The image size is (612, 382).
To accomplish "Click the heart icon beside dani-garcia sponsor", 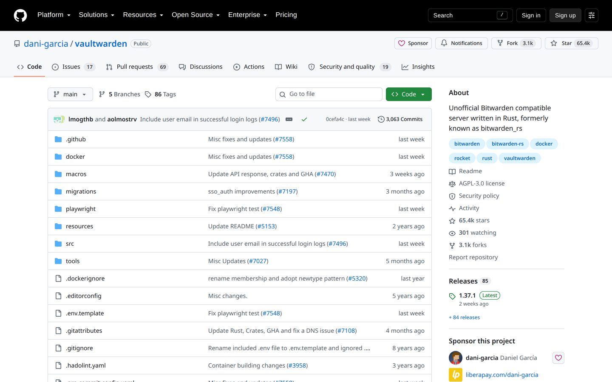I will pos(558,358).
